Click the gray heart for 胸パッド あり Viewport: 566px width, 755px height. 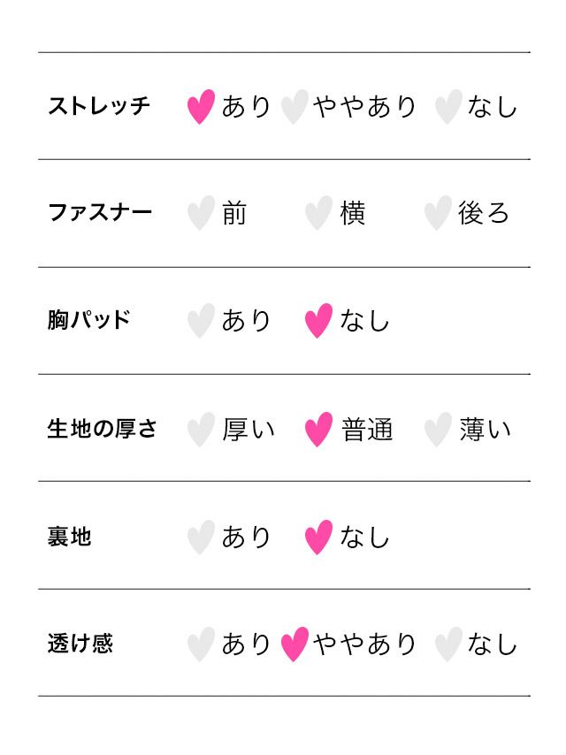(202, 321)
